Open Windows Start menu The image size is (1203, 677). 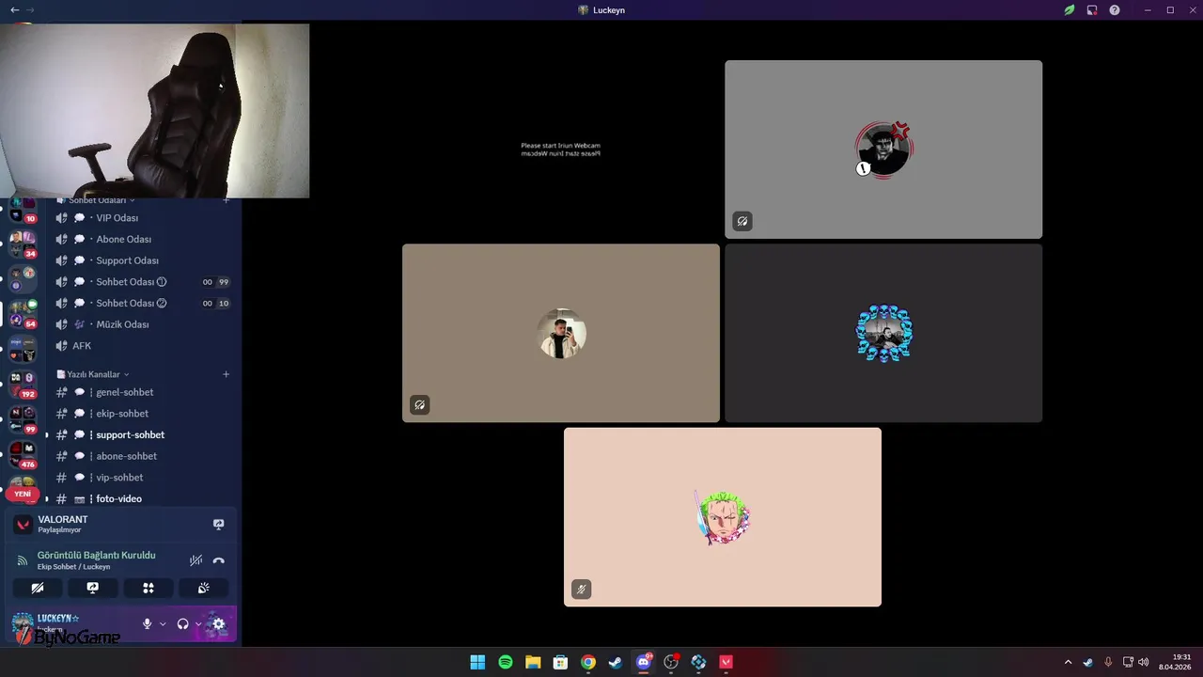[x=477, y=662]
